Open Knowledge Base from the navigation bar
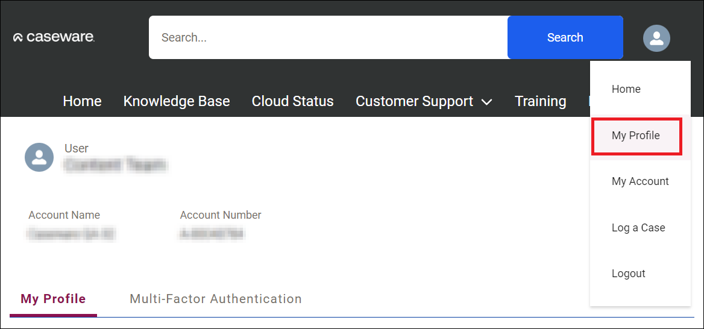Viewport: 704px width, 329px height. (x=177, y=101)
